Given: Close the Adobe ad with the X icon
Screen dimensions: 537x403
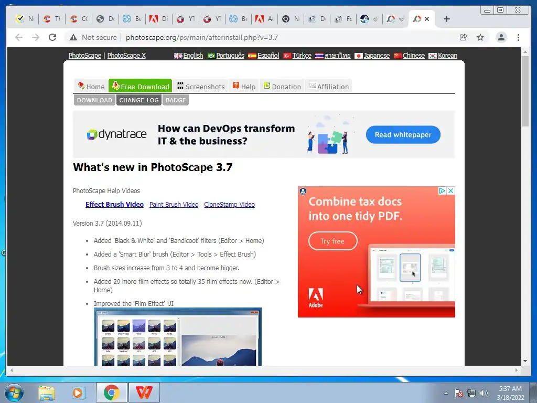Looking at the screenshot, I should coord(450,191).
